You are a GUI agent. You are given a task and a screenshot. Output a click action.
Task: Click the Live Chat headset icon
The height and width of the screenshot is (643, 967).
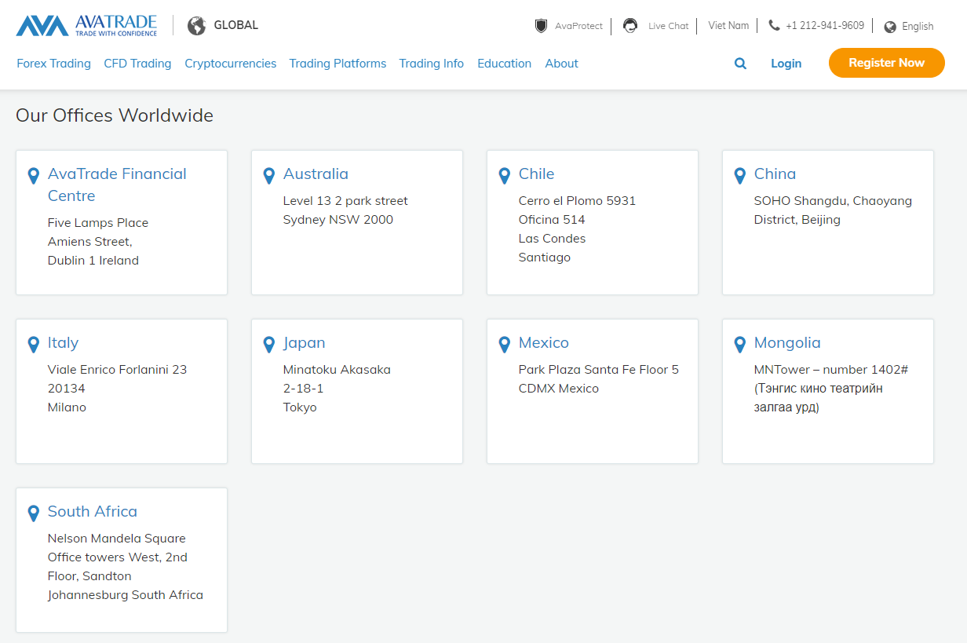(x=630, y=26)
